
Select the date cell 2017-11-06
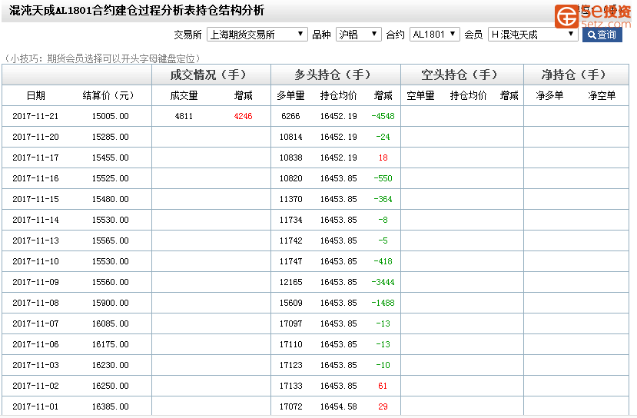point(36,344)
